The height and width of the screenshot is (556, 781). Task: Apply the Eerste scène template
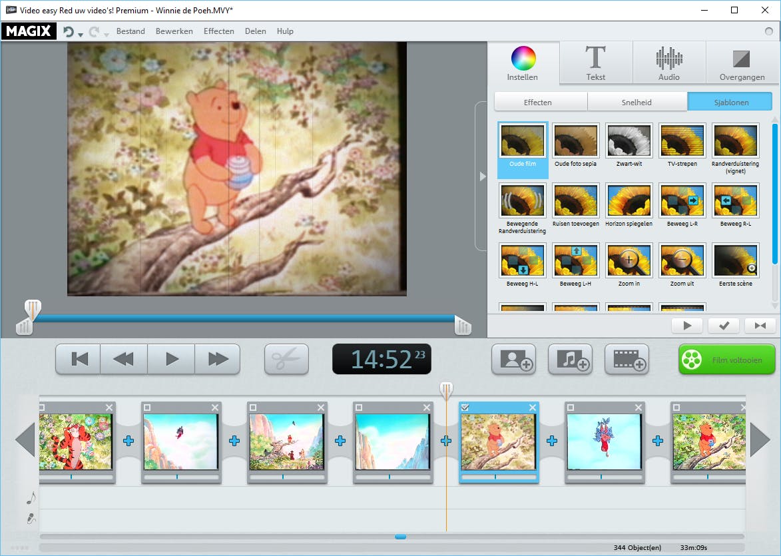pos(736,265)
